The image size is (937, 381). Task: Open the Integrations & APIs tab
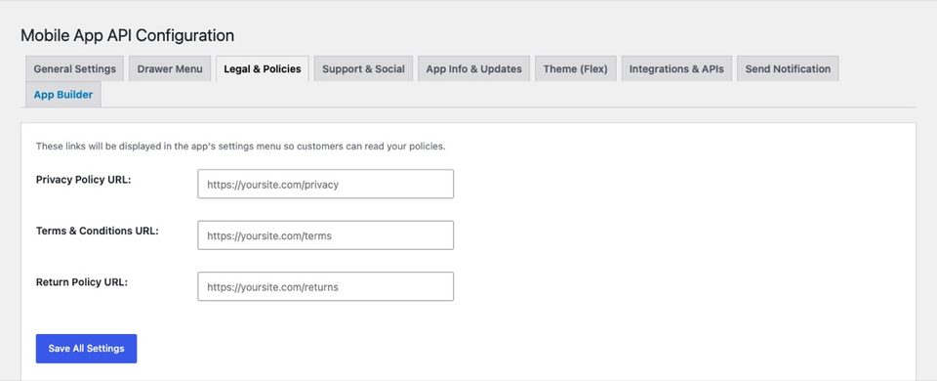[676, 68]
